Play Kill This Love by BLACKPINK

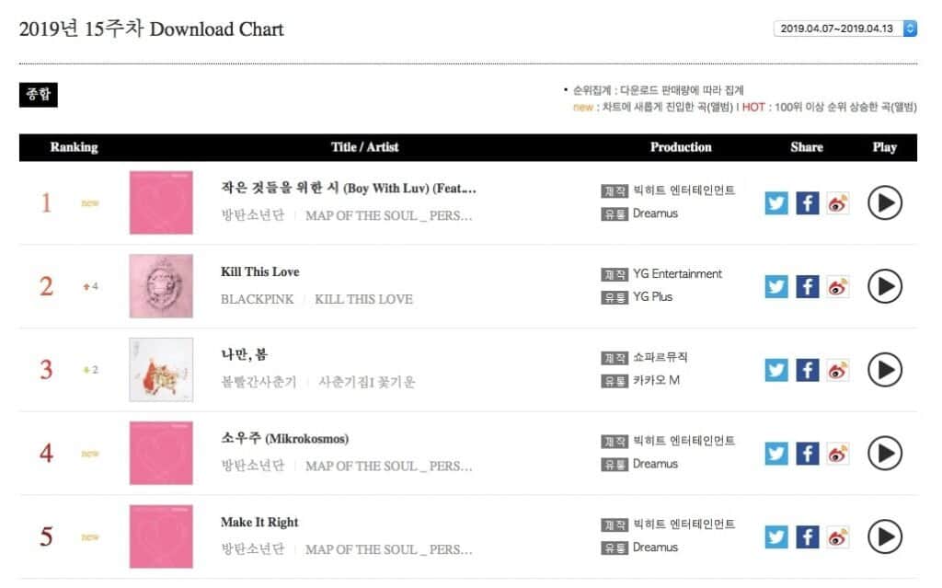pyautogui.click(x=885, y=286)
